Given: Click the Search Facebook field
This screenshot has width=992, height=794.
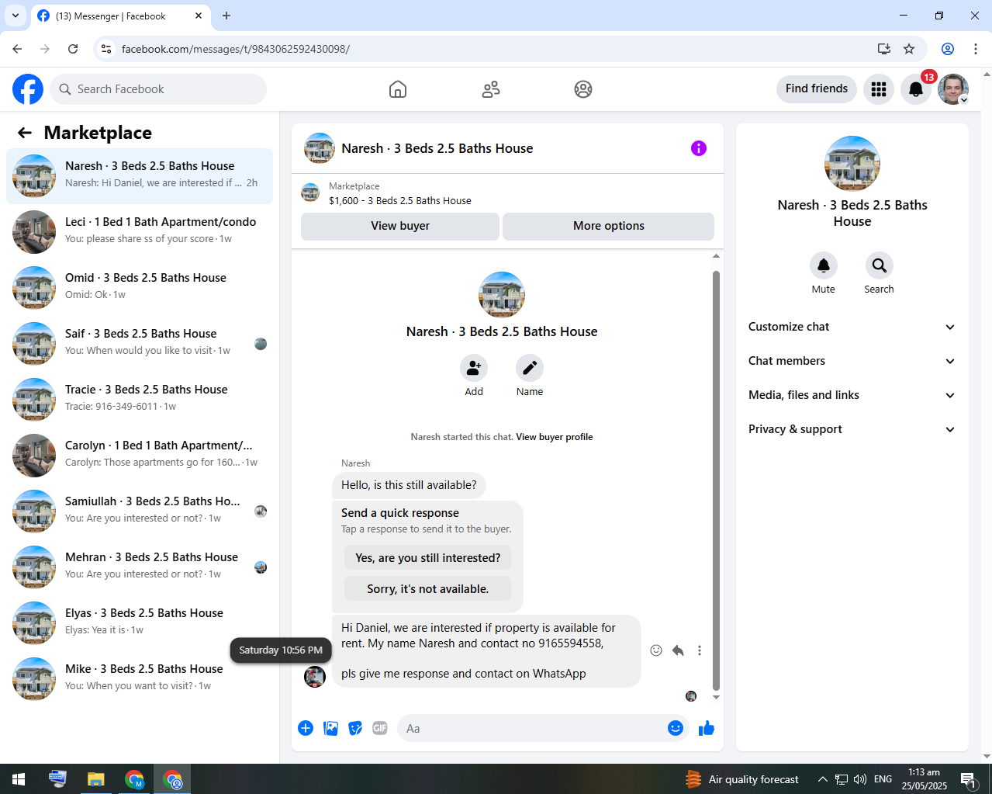Looking at the screenshot, I should 158,89.
